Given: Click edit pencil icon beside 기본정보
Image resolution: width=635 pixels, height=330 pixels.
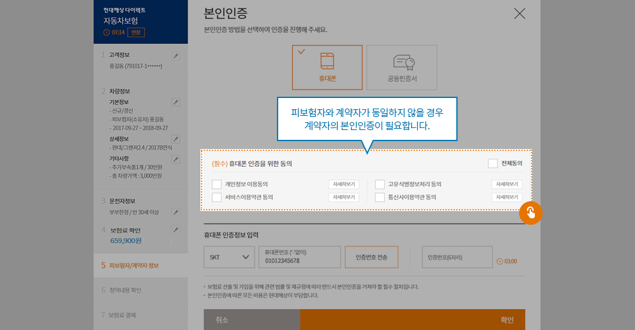Looking at the screenshot, I should pos(175,102).
